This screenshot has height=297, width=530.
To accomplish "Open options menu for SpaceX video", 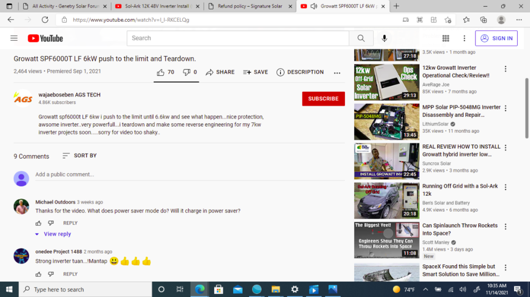I will tap(505, 268).
